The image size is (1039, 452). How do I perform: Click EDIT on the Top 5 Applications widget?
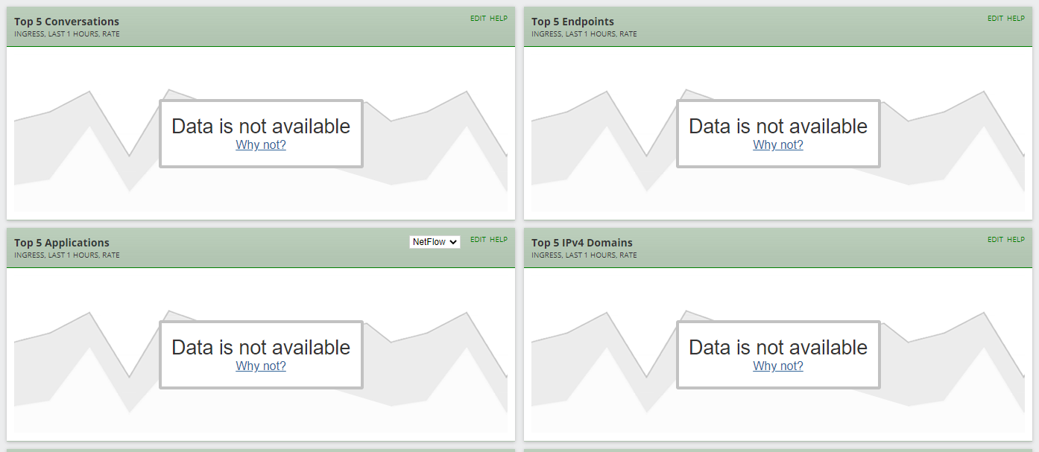(x=477, y=239)
